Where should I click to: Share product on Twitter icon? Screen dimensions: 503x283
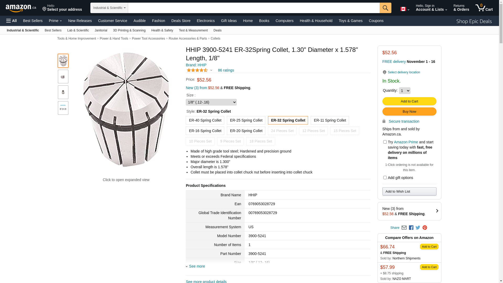click(418, 228)
